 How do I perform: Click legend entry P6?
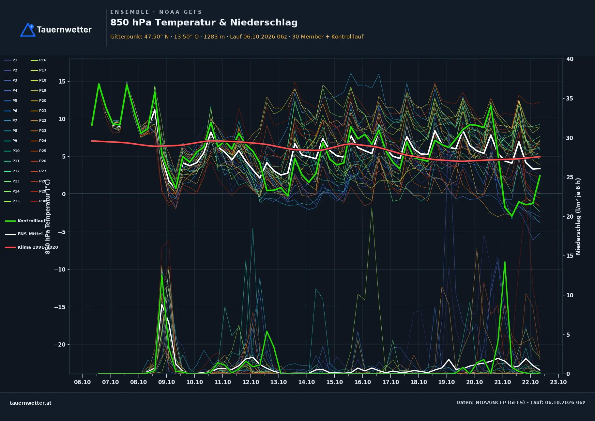(x=10, y=111)
